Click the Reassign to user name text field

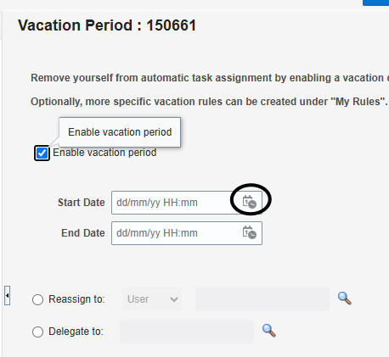click(262, 299)
